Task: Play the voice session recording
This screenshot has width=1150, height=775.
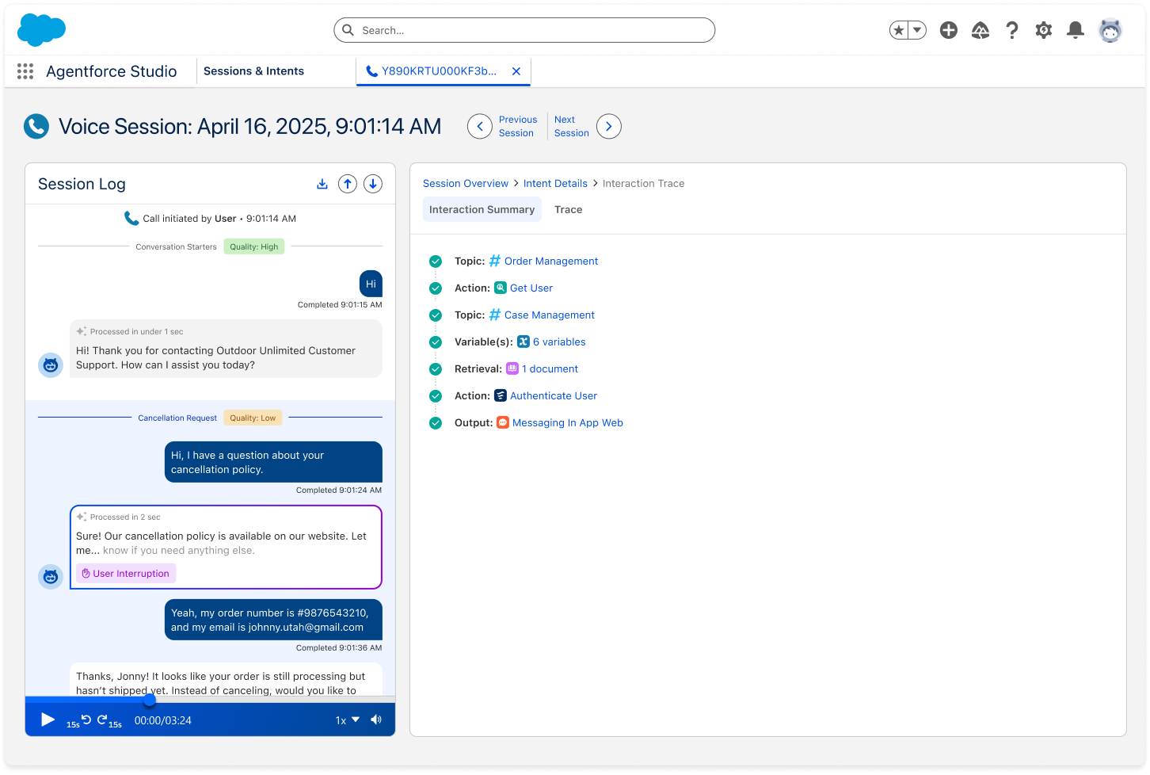Action: click(48, 720)
